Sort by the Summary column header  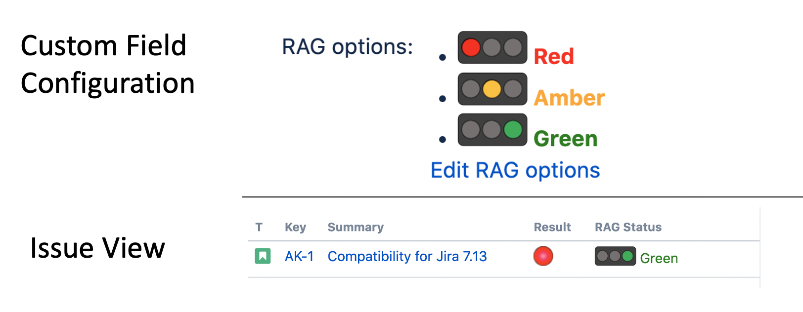click(x=355, y=227)
